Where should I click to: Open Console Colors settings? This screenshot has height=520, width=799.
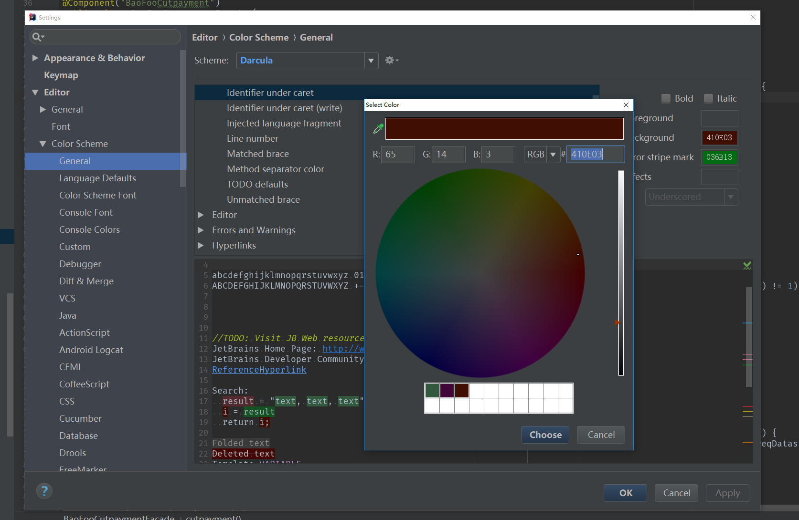point(89,229)
